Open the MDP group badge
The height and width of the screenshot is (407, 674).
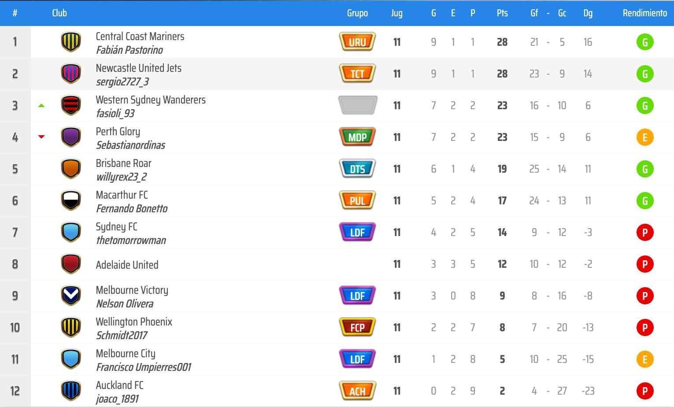pos(357,137)
